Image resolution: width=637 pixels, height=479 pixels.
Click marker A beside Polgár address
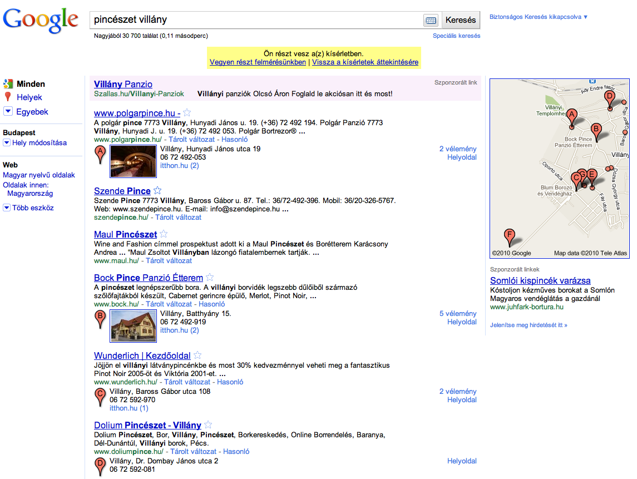point(100,155)
